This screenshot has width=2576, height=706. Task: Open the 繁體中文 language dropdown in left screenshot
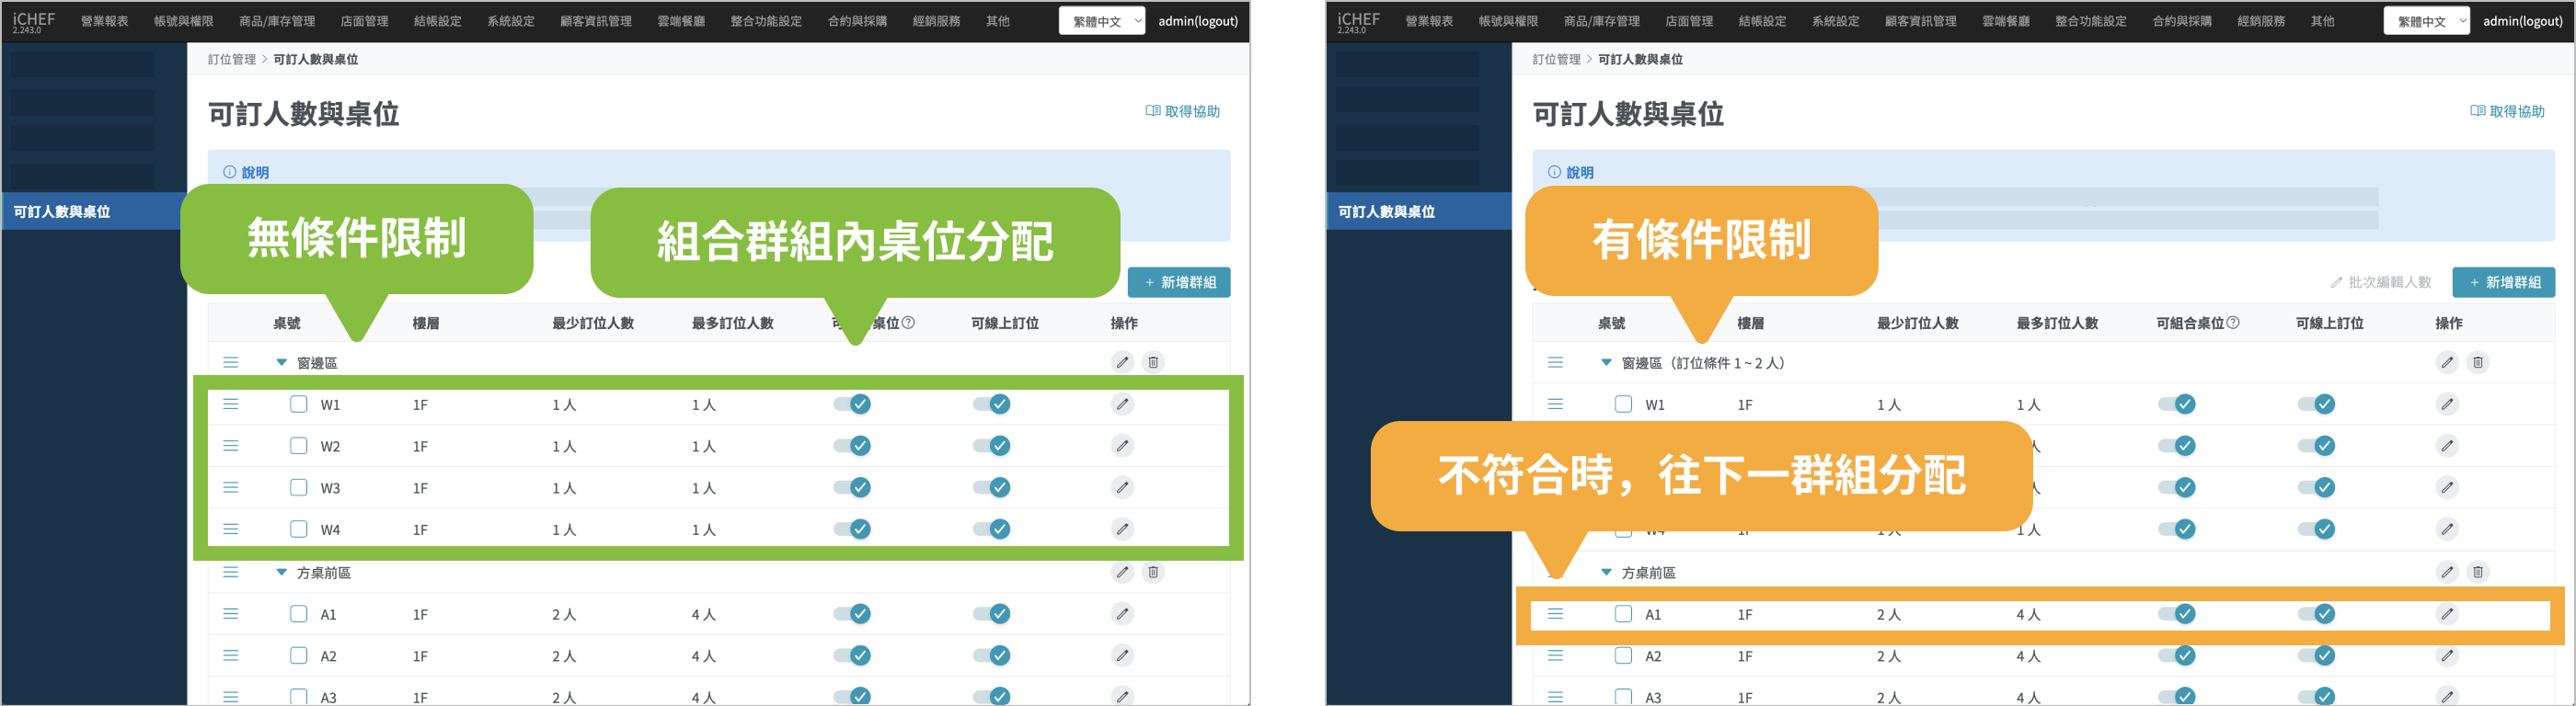coord(1101,21)
